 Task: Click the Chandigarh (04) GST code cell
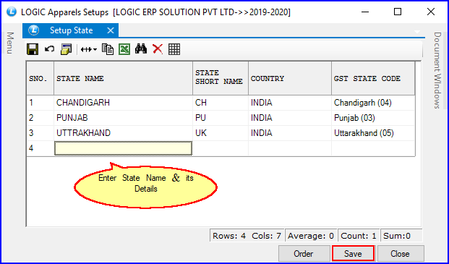373,103
